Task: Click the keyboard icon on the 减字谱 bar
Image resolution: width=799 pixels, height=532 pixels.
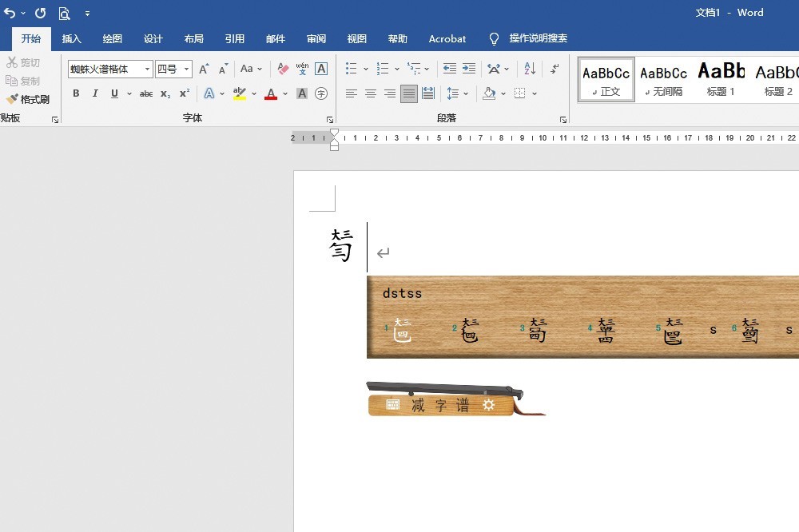Action: coord(393,405)
